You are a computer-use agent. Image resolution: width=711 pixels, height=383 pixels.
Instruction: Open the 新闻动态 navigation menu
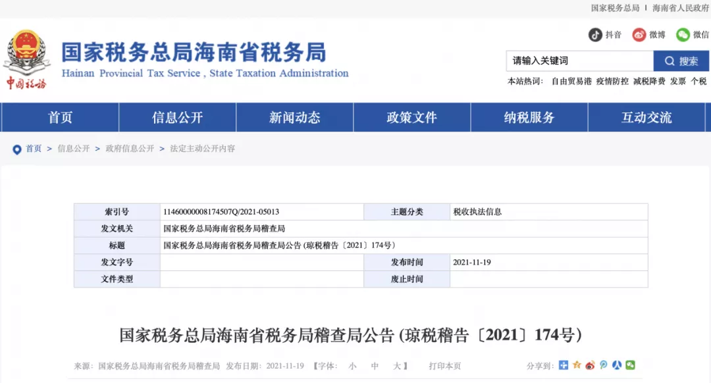point(294,117)
